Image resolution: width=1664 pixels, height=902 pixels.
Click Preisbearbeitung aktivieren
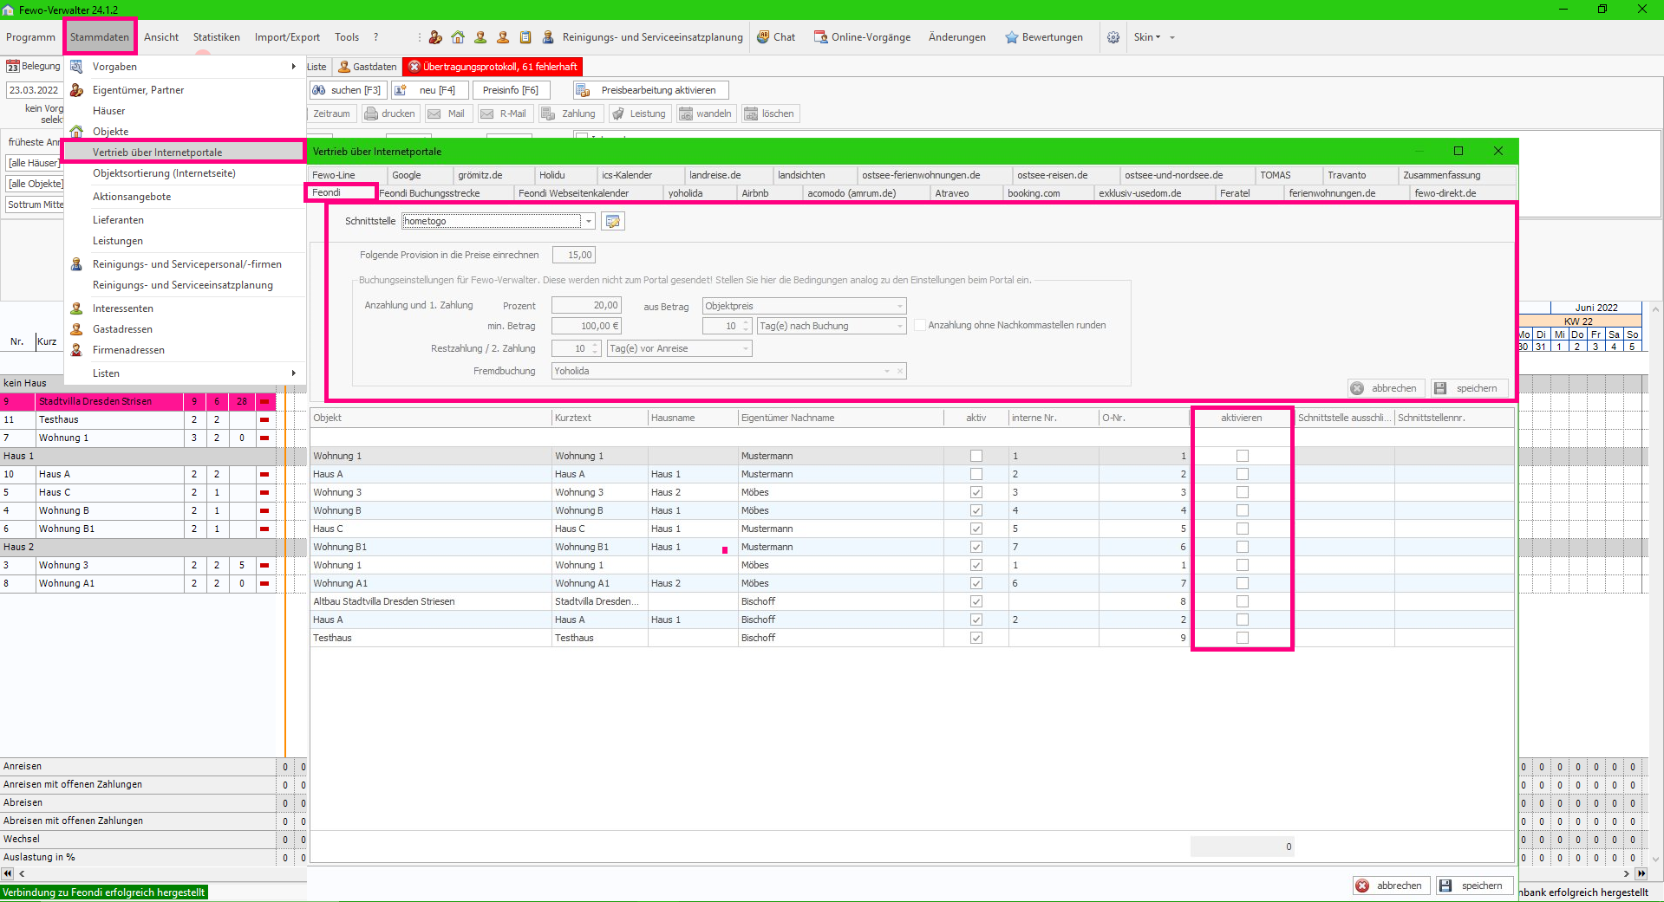point(651,90)
